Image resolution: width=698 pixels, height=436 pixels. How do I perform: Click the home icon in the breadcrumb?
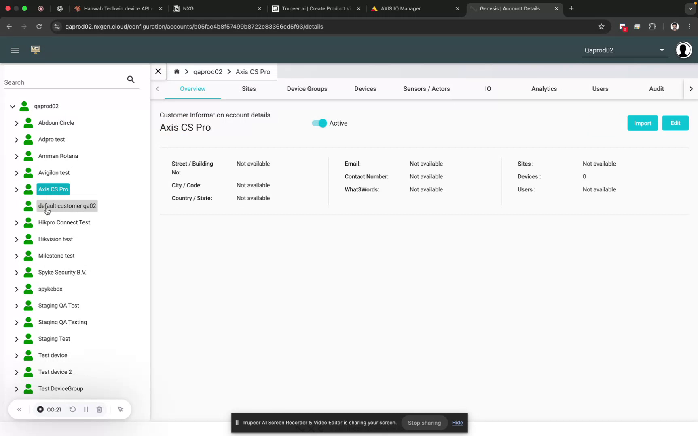click(177, 71)
